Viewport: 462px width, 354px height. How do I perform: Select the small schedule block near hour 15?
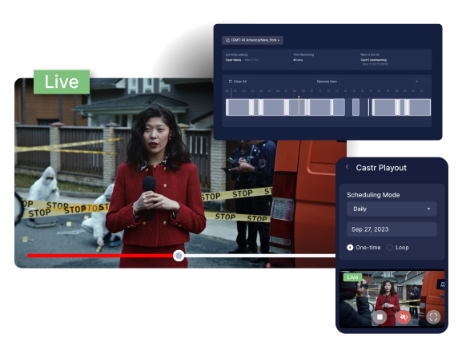(356, 107)
